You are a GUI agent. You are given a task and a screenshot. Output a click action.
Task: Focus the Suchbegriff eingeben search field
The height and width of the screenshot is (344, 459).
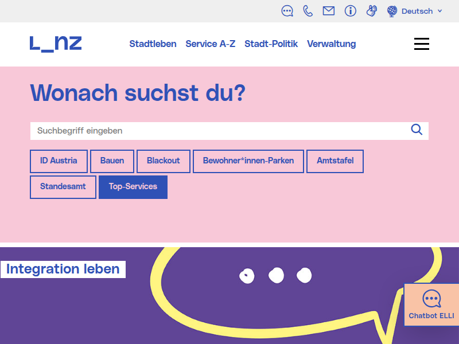[x=218, y=131]
